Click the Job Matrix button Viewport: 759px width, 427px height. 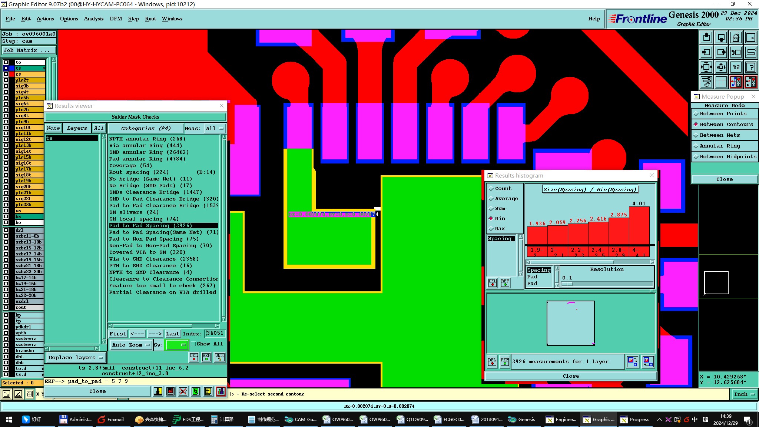click(29, 50)
